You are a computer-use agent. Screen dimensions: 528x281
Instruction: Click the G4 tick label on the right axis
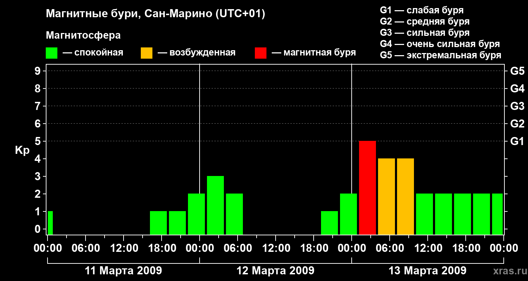pyautogui.click(x=517, y=89)
